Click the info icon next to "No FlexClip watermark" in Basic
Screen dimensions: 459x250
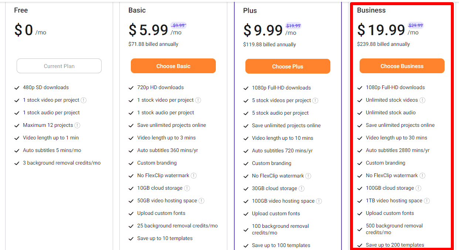coord(194,175)
